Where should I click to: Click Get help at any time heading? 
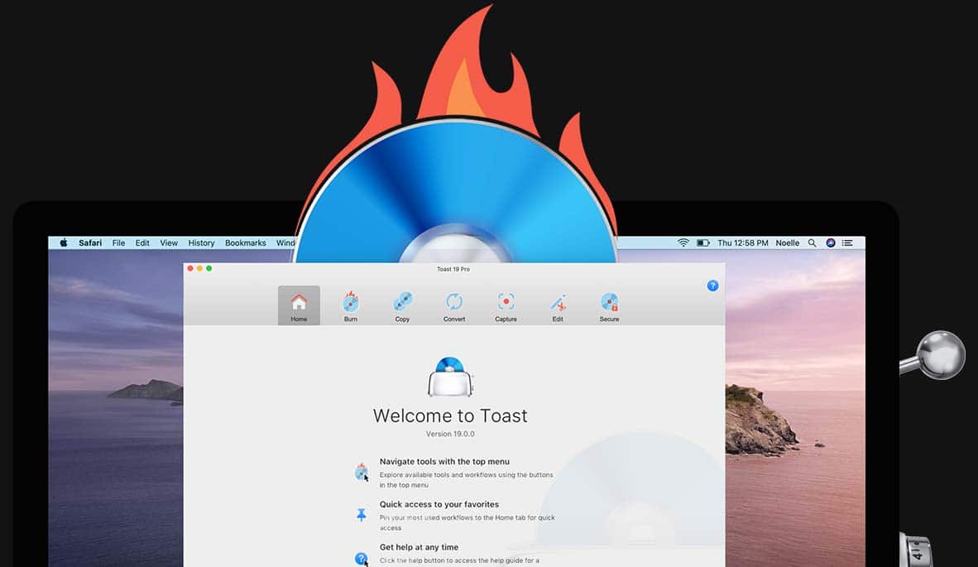(x=419, y=547)
